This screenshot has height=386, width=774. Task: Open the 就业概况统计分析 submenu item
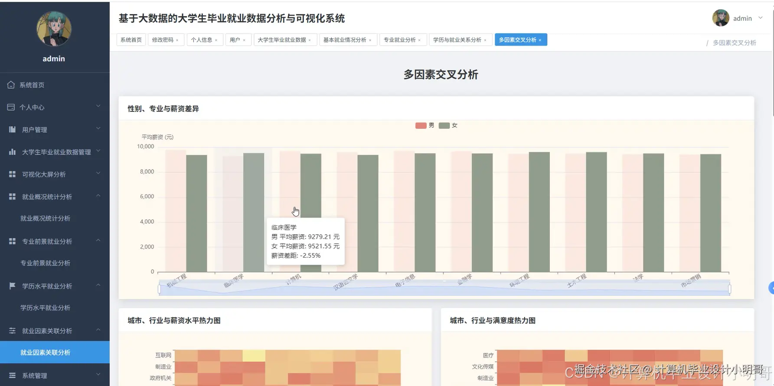click(55, 219)
